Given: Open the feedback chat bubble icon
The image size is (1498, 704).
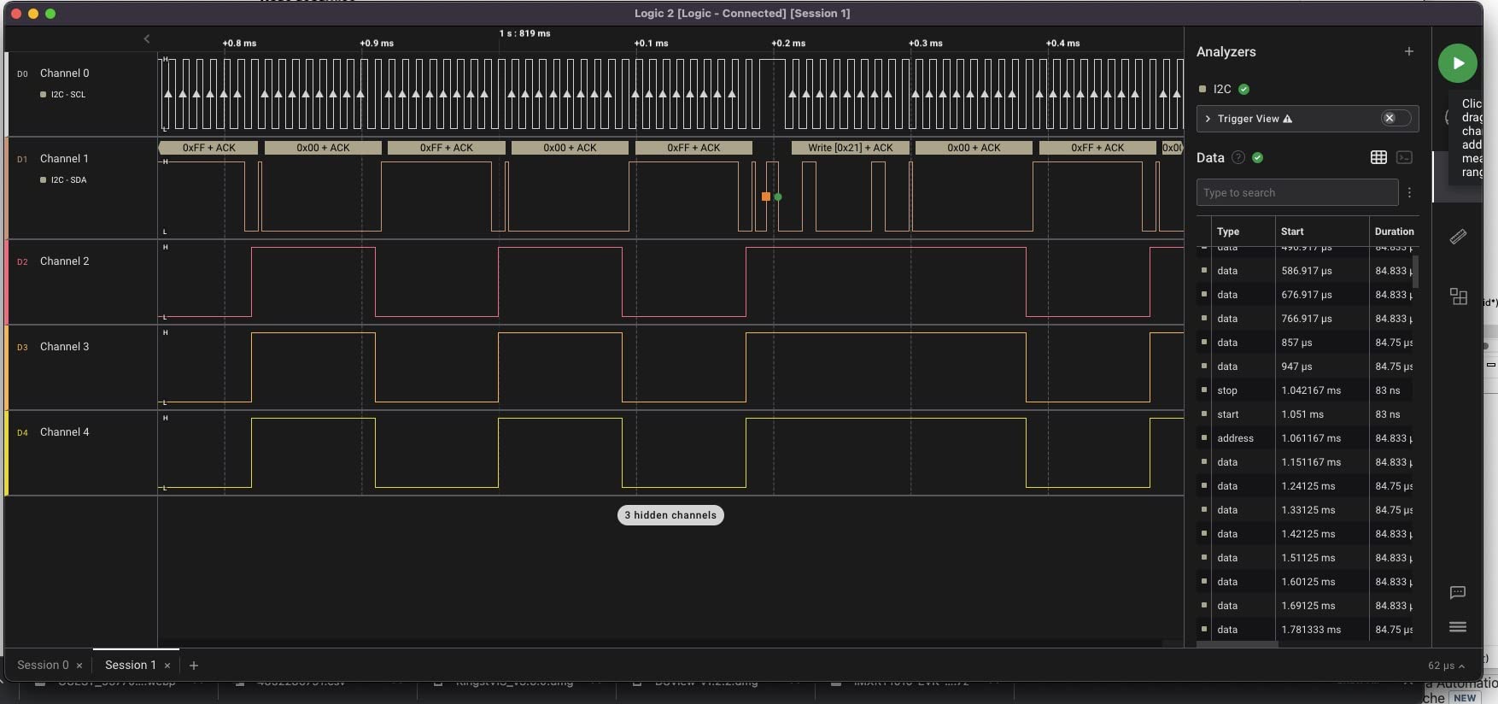Looking at the screenshot, I should (x=1458, y=592).
